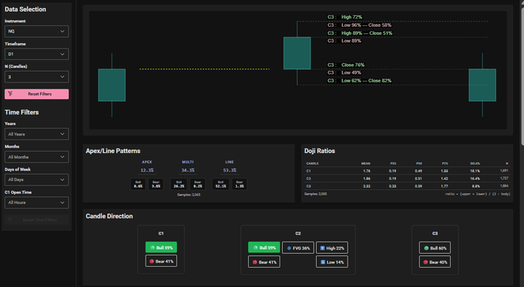Click the yellow dotted level line
The image size is (524, 287).
click(204, 69)
